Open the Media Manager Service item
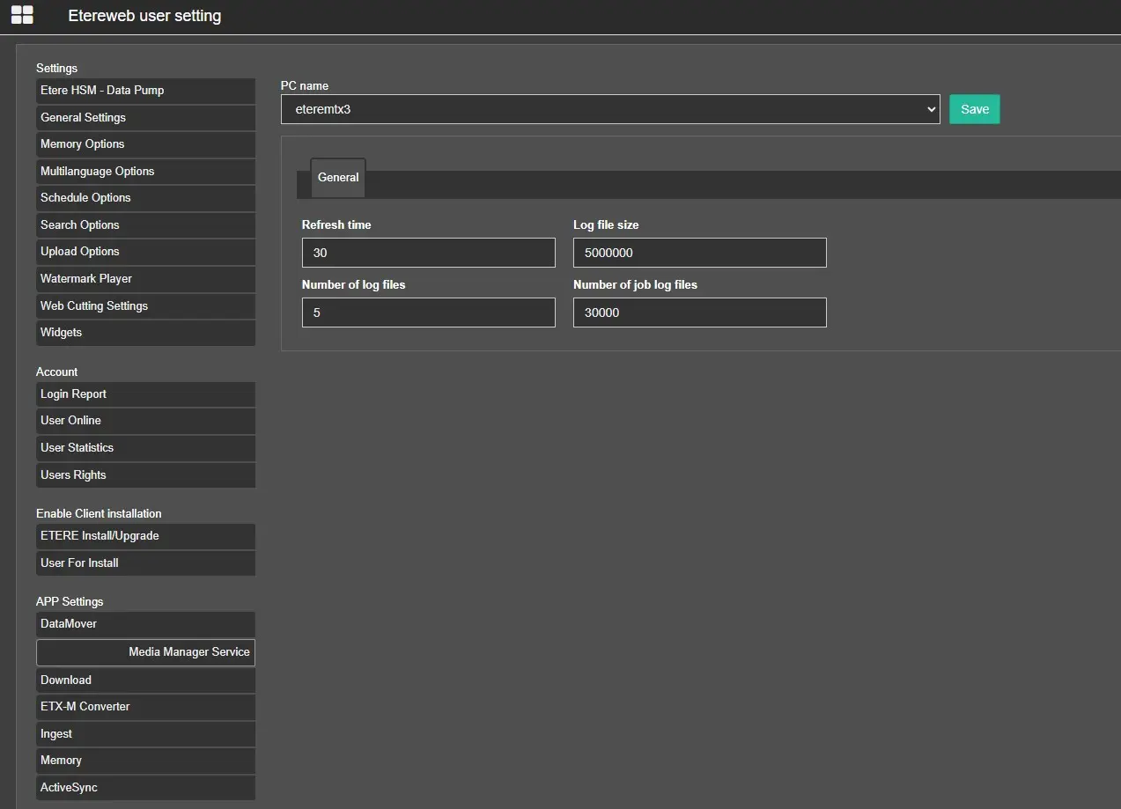Viewport: 1121px width, 809px height. 145,652
